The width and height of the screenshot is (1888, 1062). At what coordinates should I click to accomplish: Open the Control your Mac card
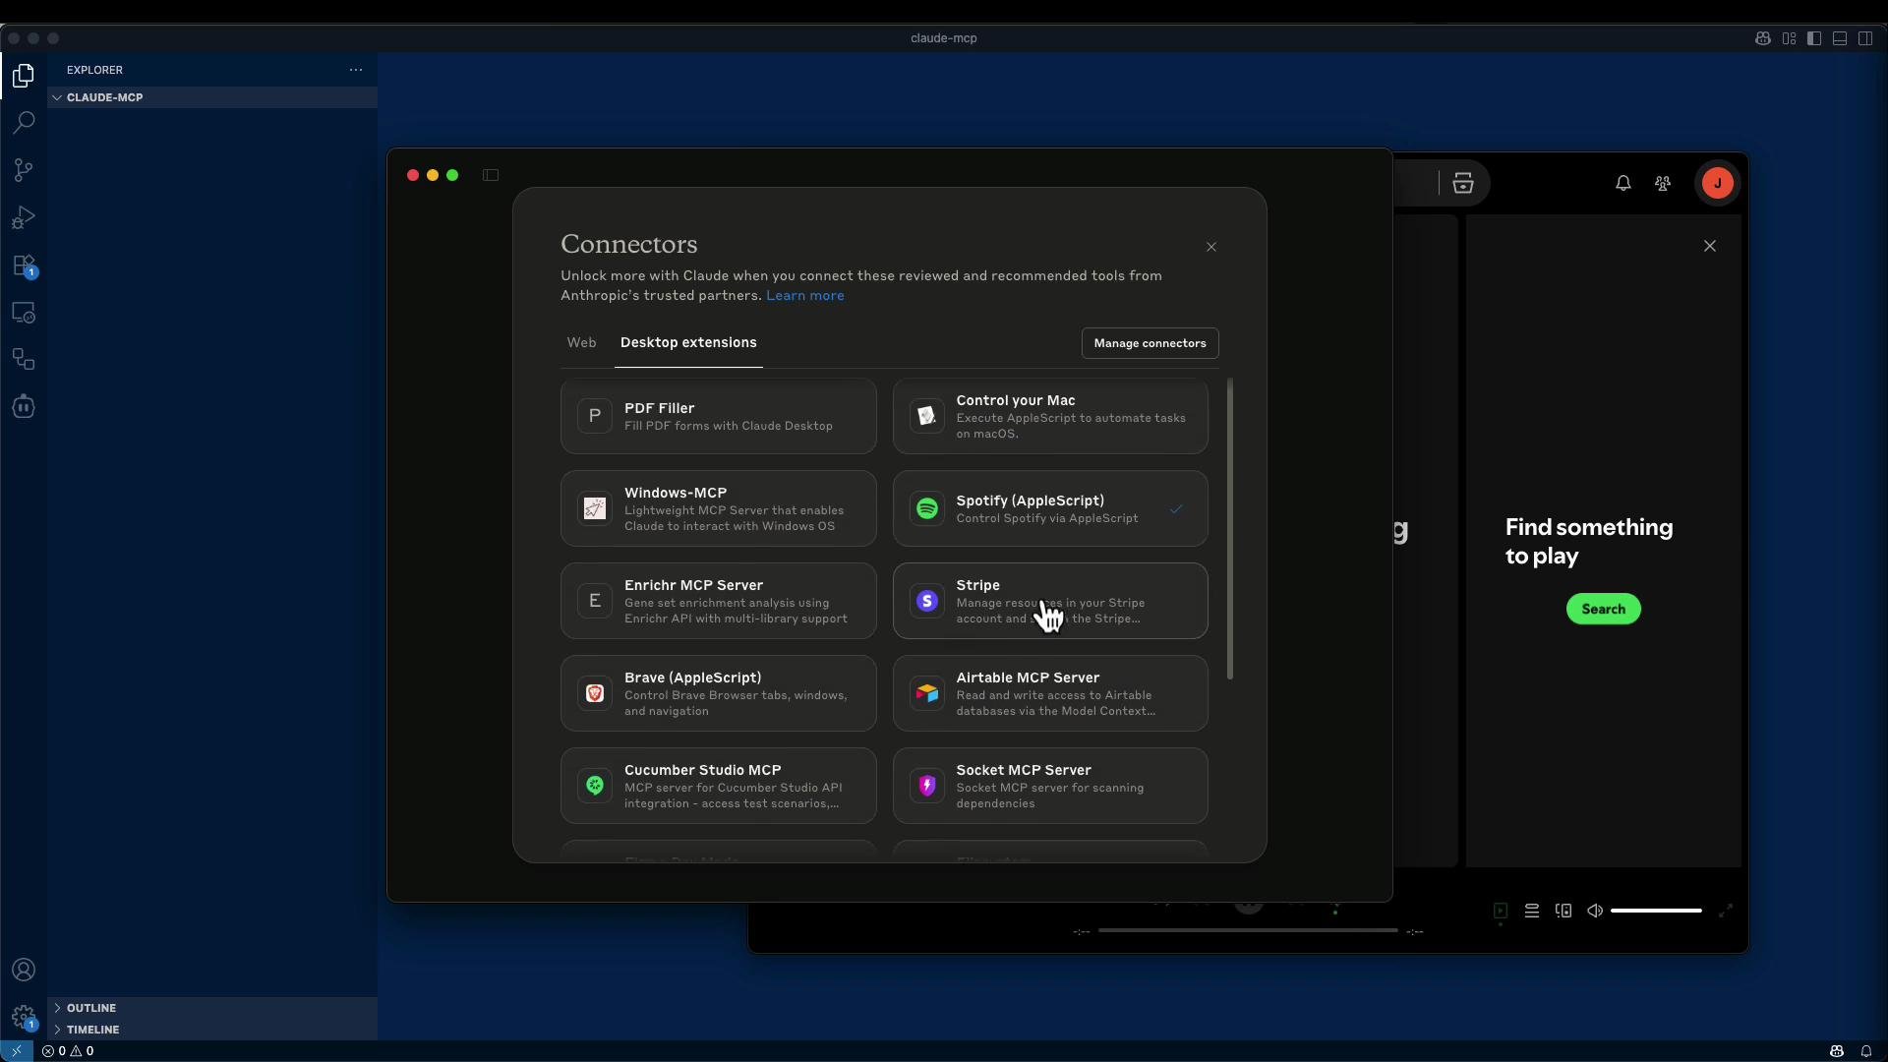(x=1050, y=416)
